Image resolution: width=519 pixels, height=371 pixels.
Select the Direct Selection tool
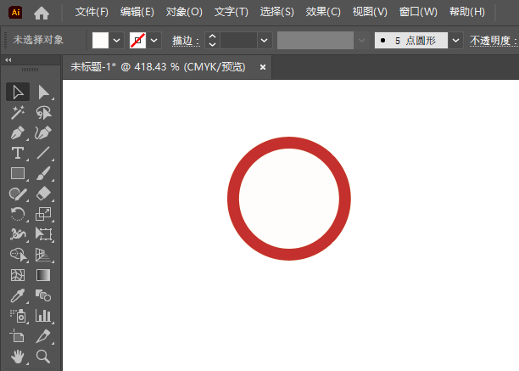tap(43, 92)
